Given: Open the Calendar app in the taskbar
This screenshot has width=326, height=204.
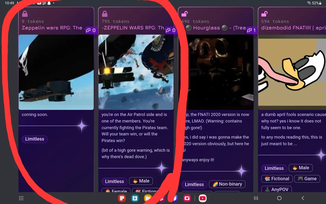Looking at the screenshot, I should click(135, 198).
